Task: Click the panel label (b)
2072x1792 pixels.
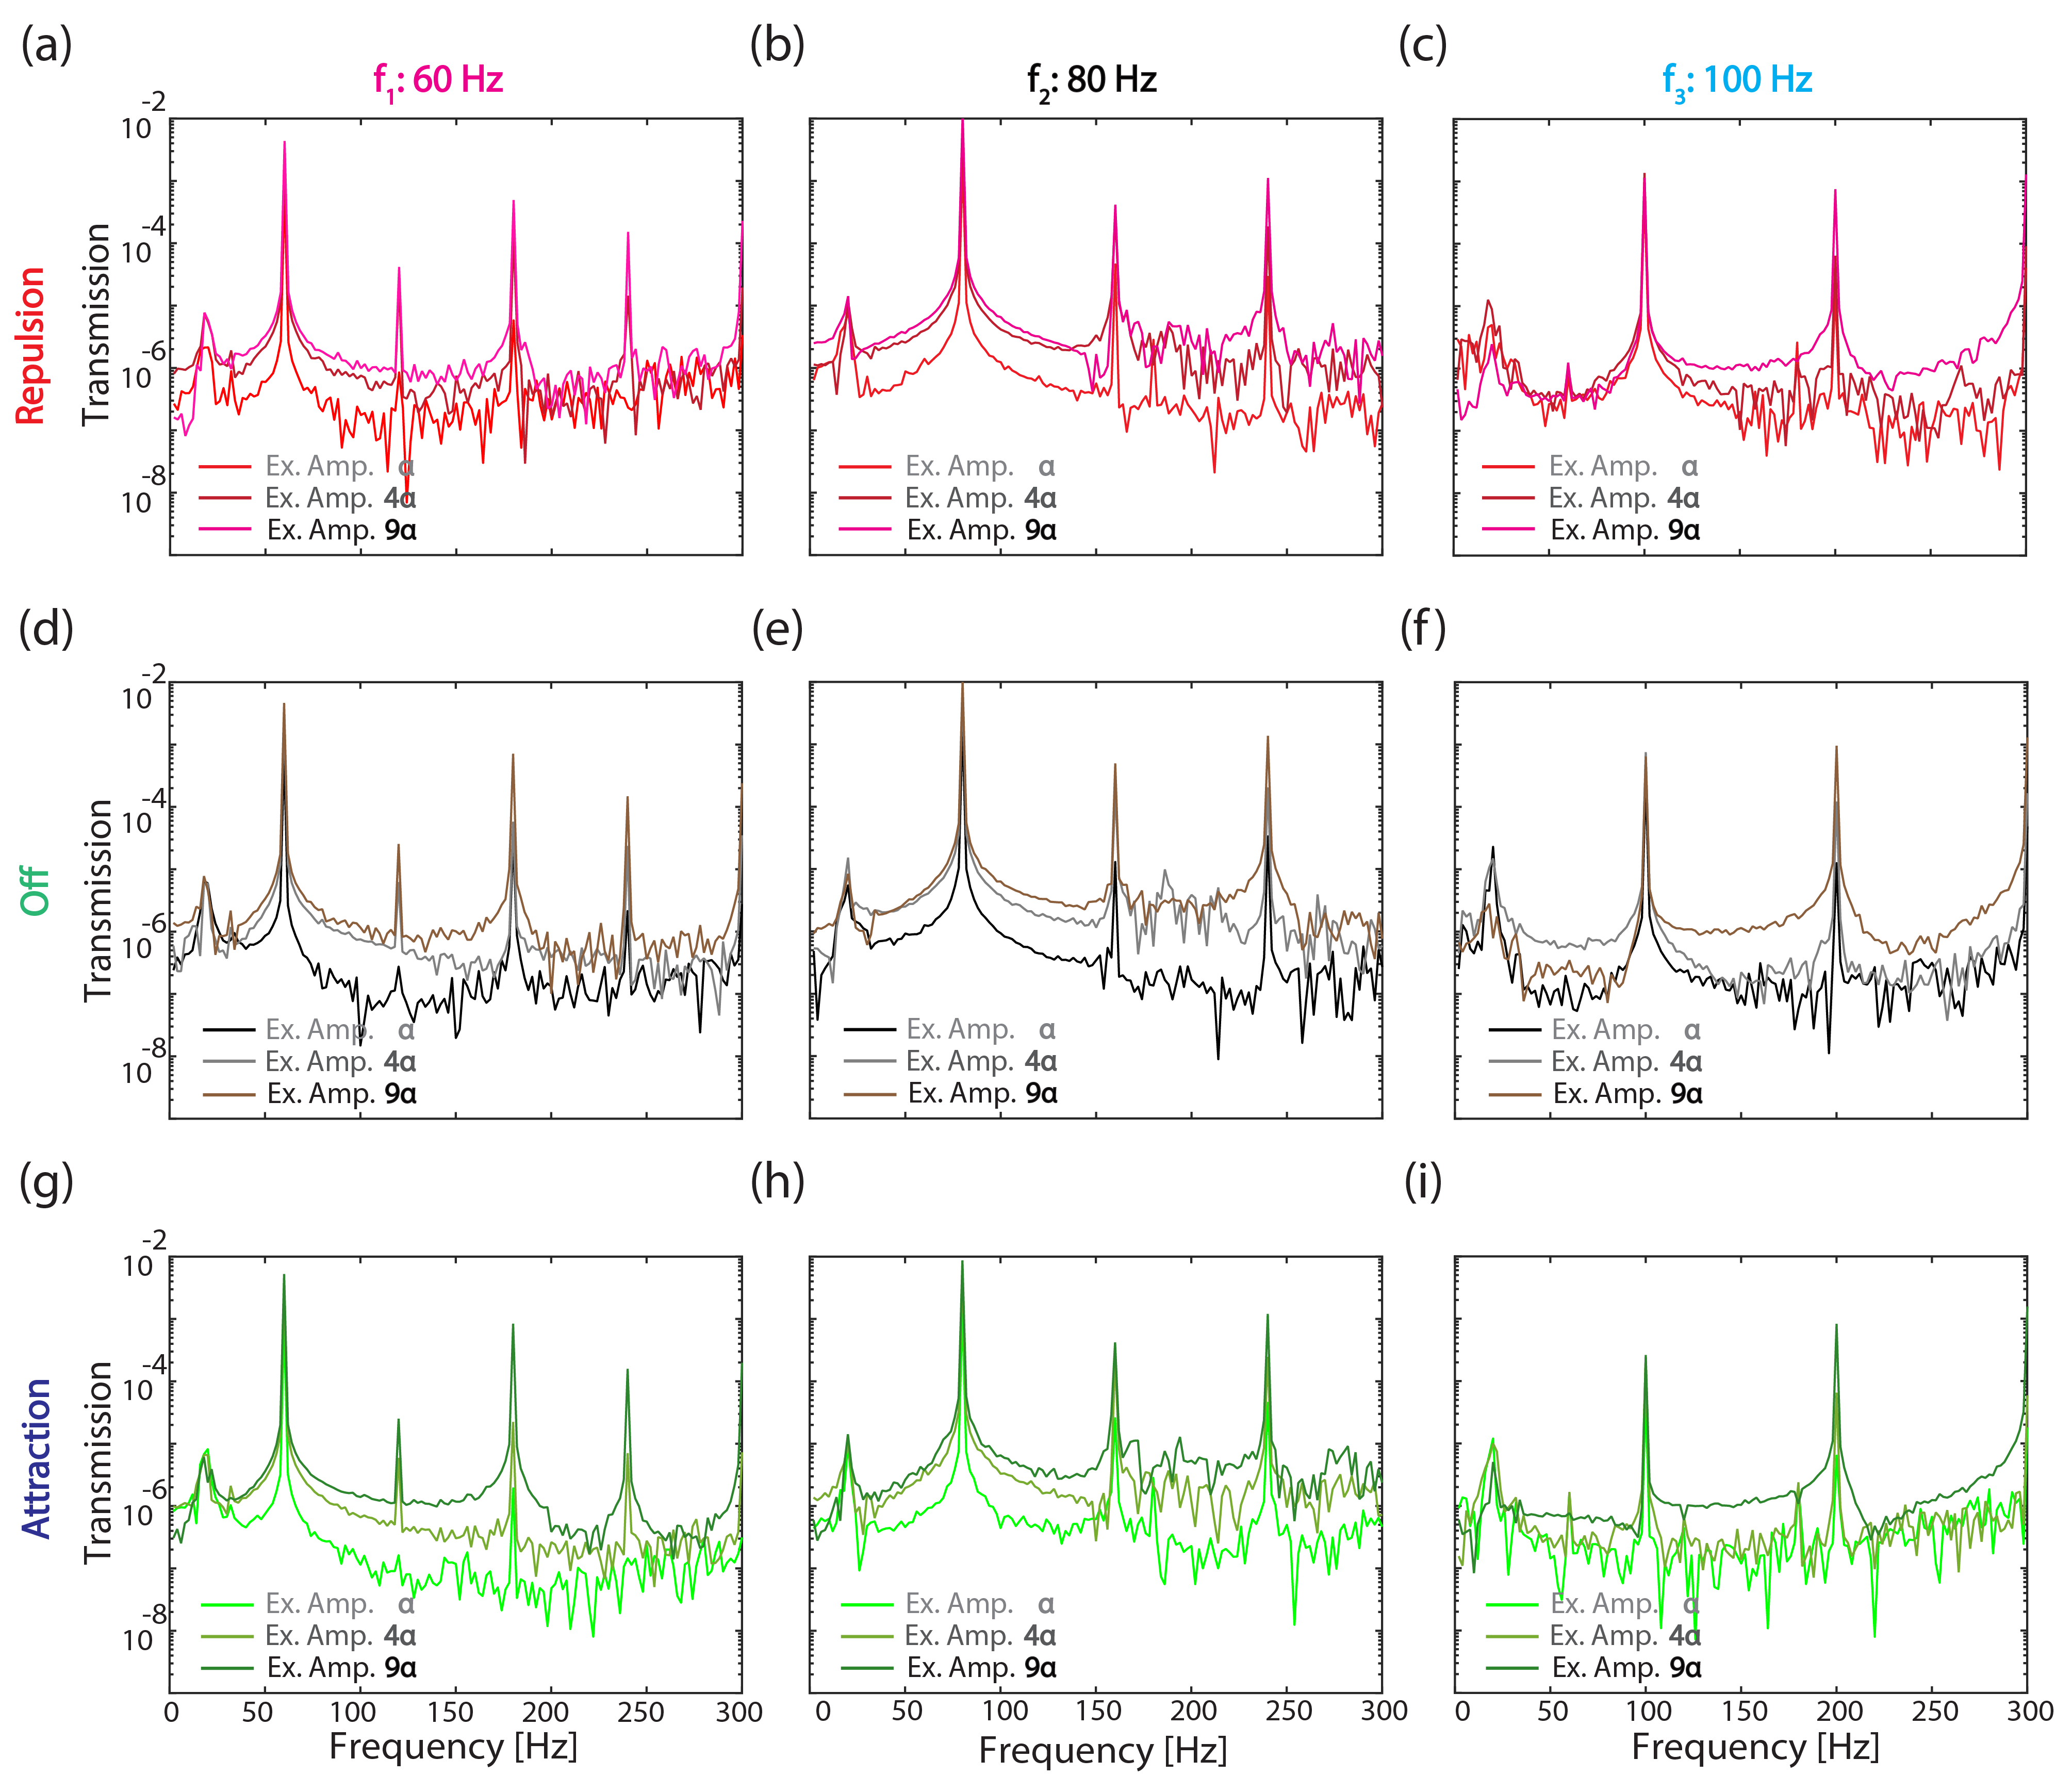Action: click(x=777, y=46)
